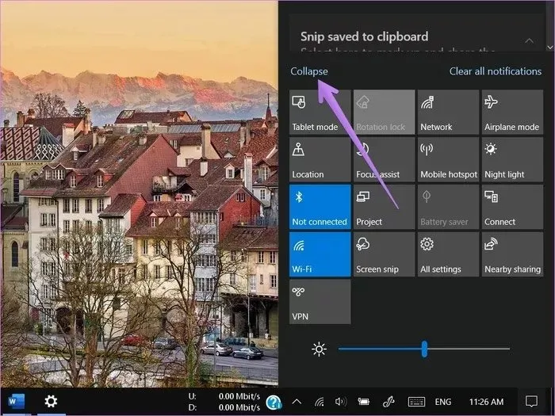Enable Night light tile
Image resolution: width=555 pixels, height=416 pixels.
point(512,159)
